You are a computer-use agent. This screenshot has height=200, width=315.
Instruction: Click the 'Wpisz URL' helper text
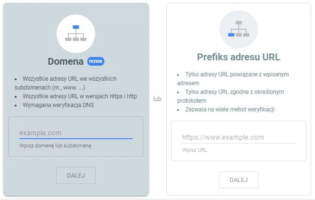195,150
